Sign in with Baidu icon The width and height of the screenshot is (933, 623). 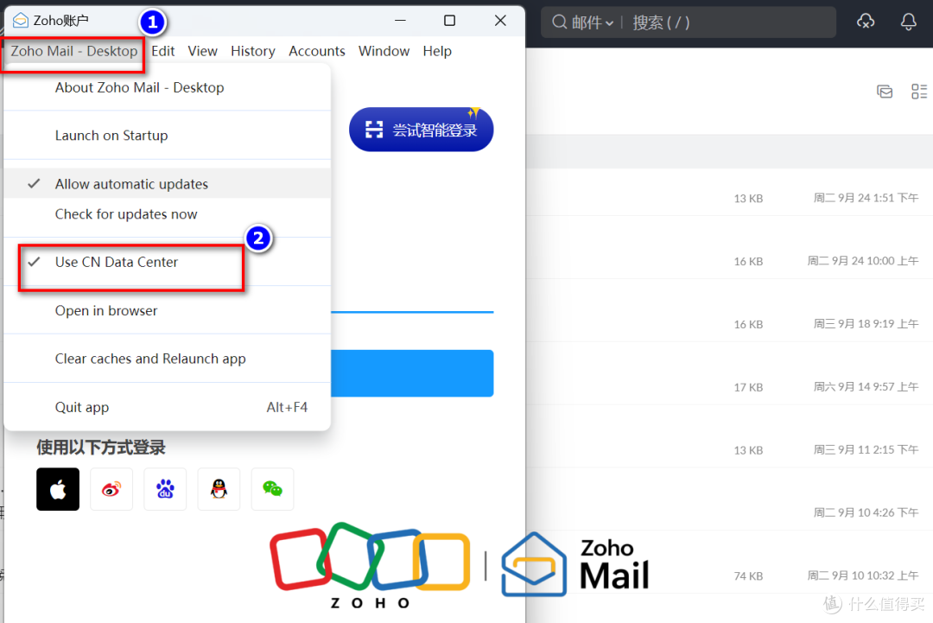(165, 489)
